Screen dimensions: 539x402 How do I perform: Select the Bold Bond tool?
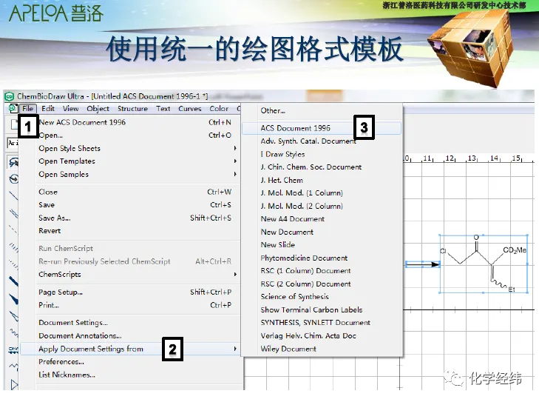pyautogui.click(x=13, y=281)
